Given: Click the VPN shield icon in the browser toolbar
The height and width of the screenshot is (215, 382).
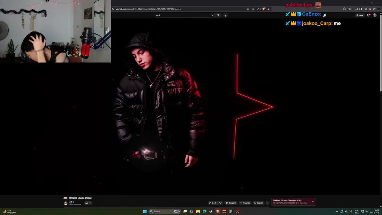Looking at the screenshot, I should [374, 9].
